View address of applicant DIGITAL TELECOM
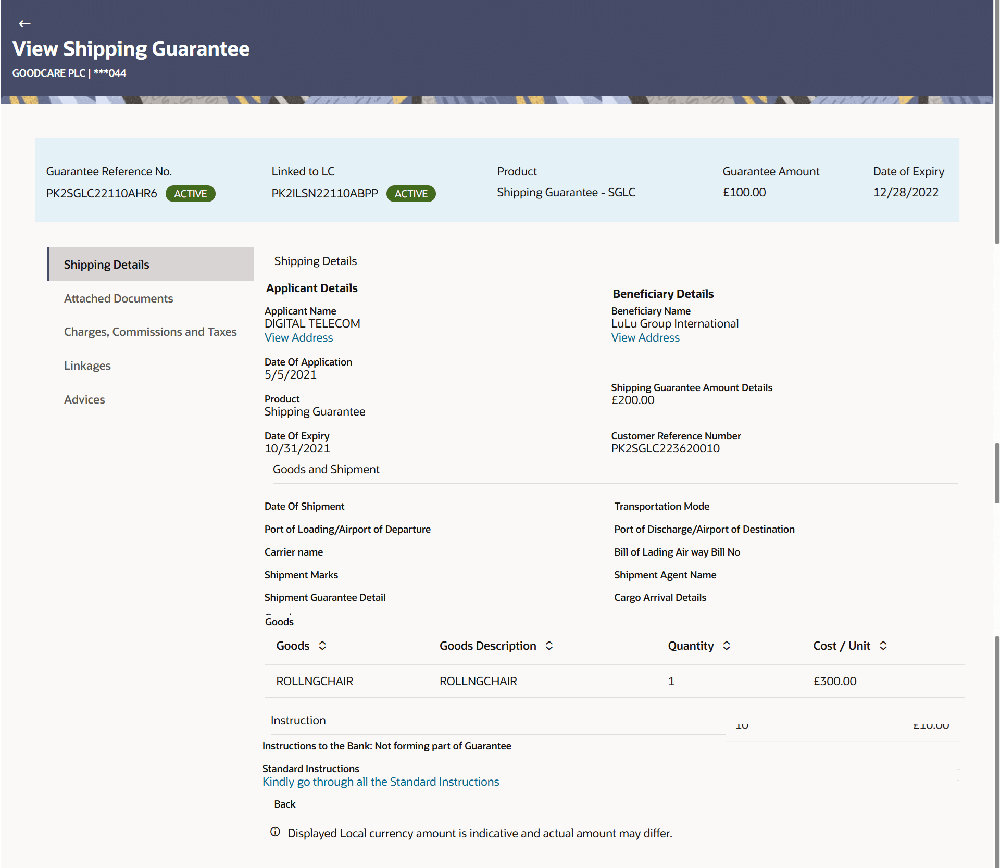1000x868 pixels. (x=298, y=337)
